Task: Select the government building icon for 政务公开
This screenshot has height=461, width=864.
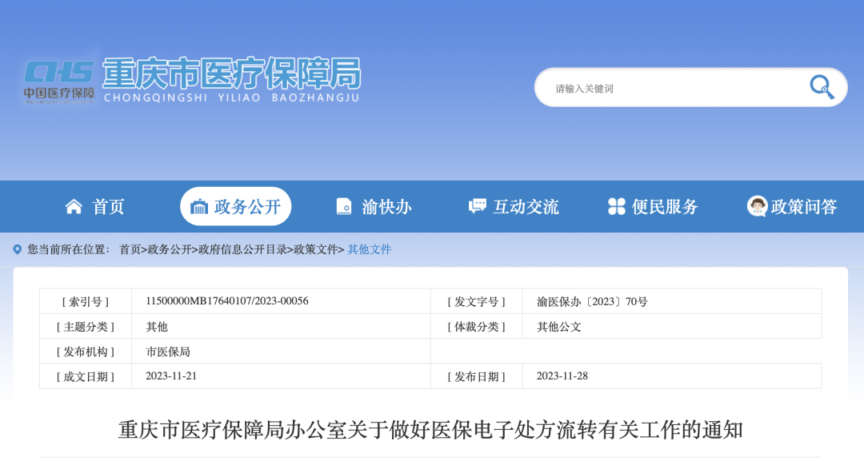Action: coord(198,206)
